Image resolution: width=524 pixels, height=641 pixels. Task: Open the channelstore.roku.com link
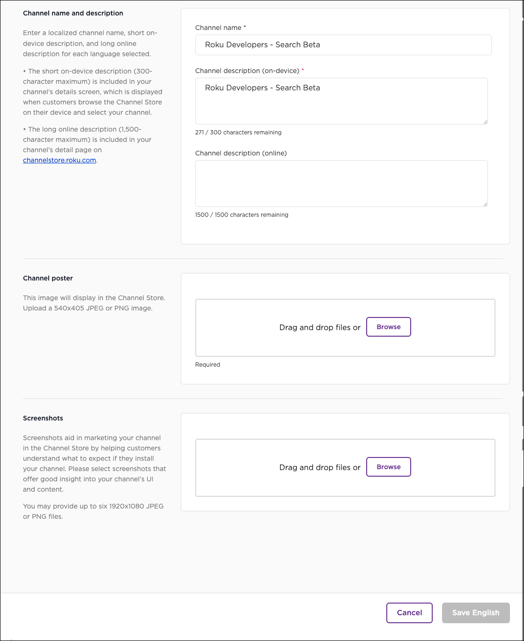[59, 160]
